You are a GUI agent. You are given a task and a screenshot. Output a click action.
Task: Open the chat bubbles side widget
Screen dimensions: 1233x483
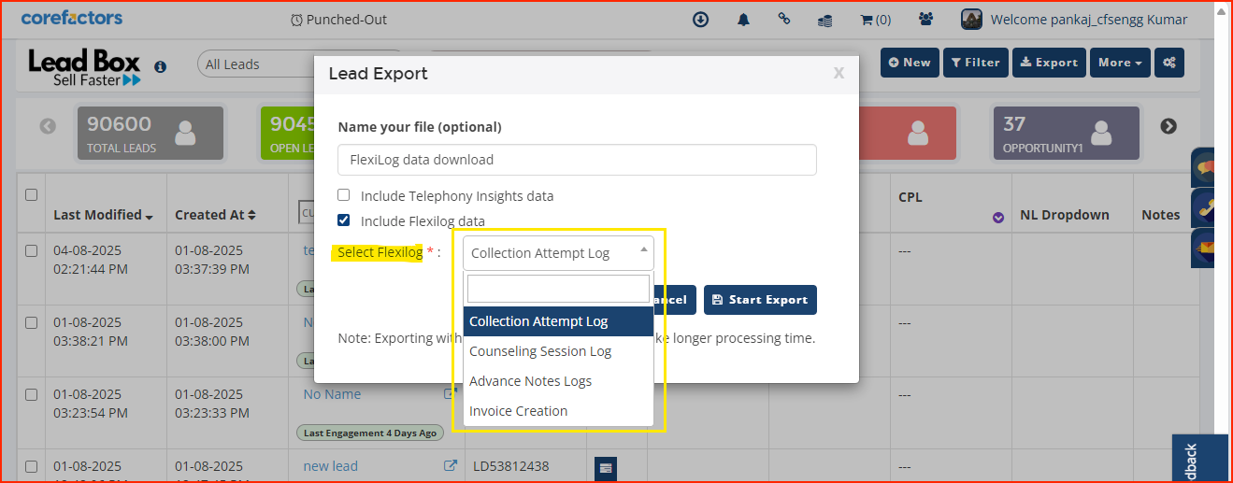pyautogui.click(x=1203, y=167)
